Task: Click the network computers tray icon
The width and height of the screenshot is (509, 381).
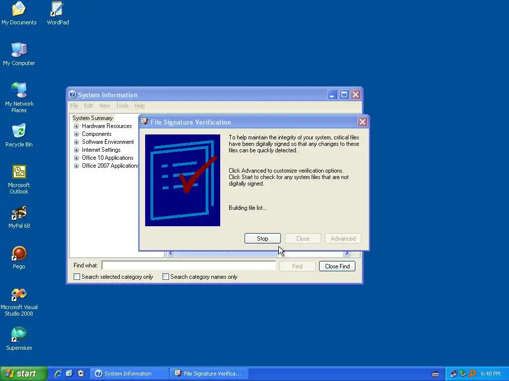Action: (453, 374)
